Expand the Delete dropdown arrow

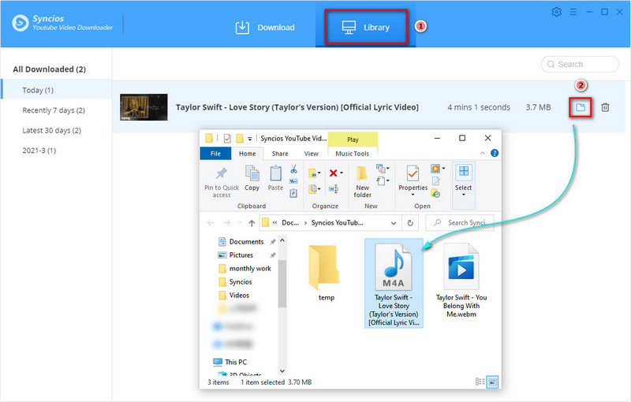coord(342,173)
